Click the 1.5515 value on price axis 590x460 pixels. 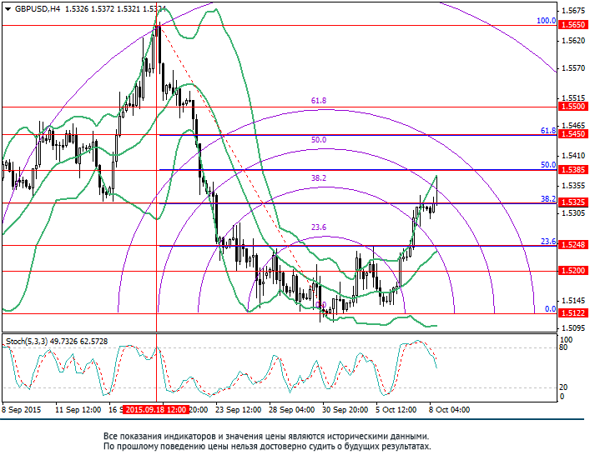tap(573, 97)
